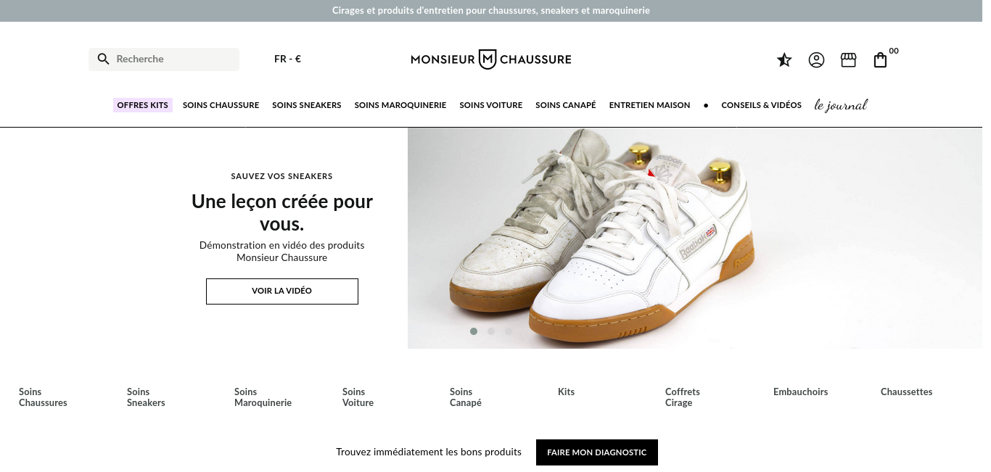991x472 pixels.
Task: Select the first carousel slide dot
Action: [x=474, y=331]
